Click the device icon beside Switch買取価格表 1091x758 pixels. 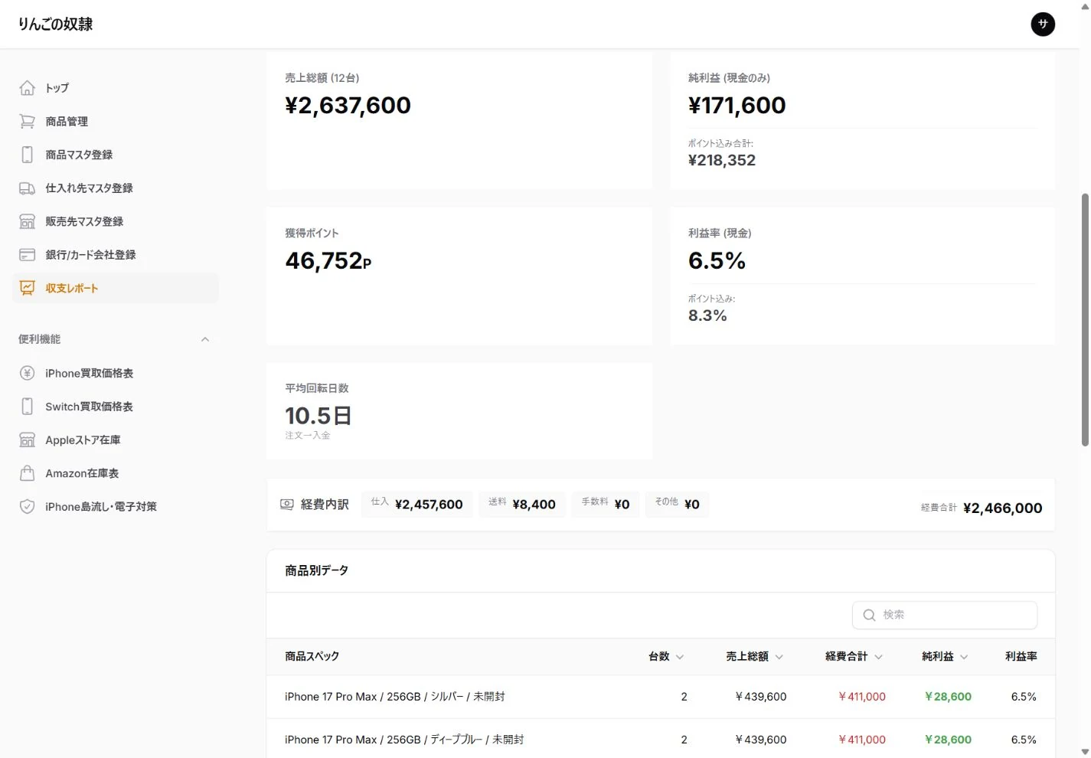point(28,407)
